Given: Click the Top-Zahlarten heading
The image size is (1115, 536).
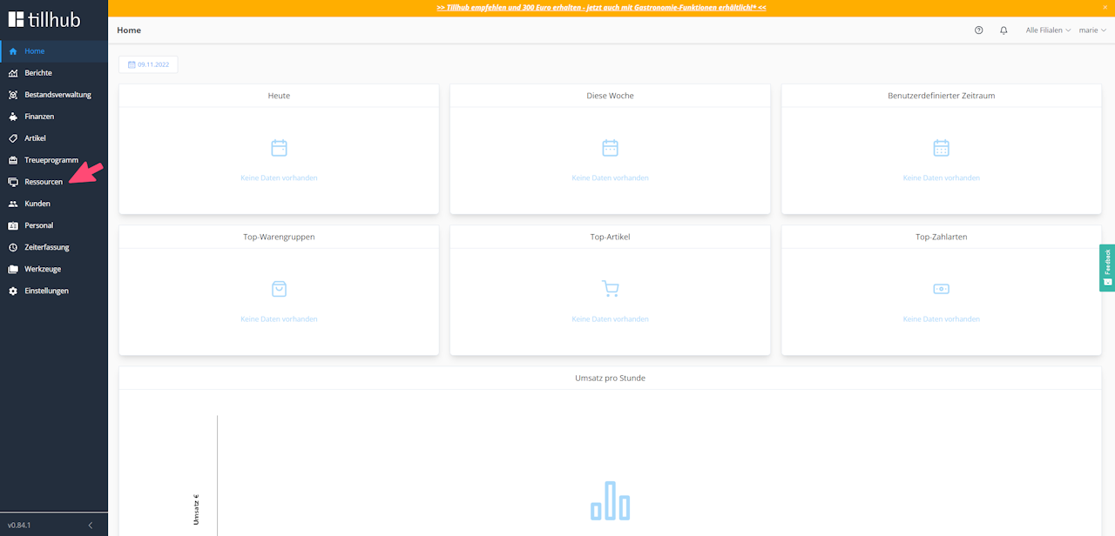Looking at the screenshot, I should click(x=942, y=237).
